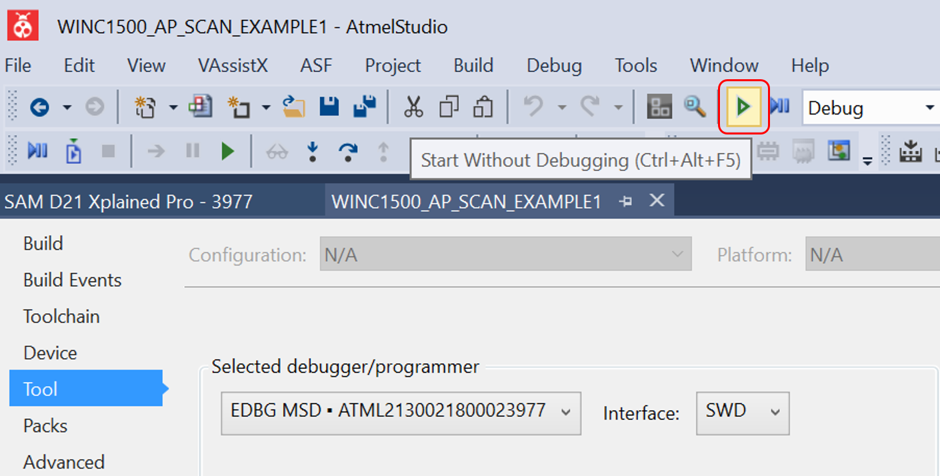Click the Find magnifier icon in toolbar
The width and height of the screenshot is (940, 476).
[695, 107]
